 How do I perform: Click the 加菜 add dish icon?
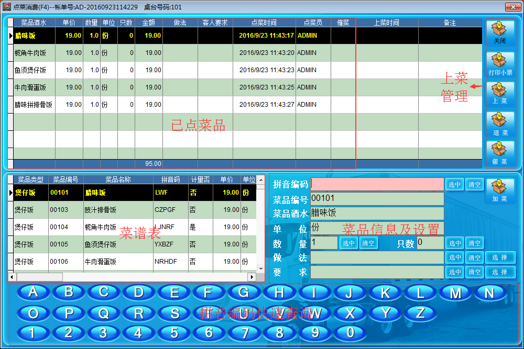click(x=500, y=190)
